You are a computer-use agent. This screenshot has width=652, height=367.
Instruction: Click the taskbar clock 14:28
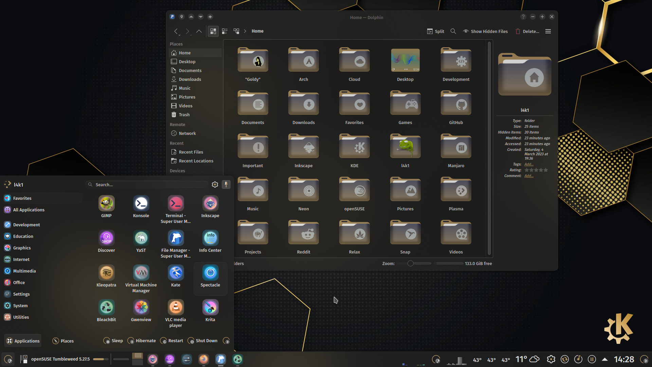click(x=624, y=359)
